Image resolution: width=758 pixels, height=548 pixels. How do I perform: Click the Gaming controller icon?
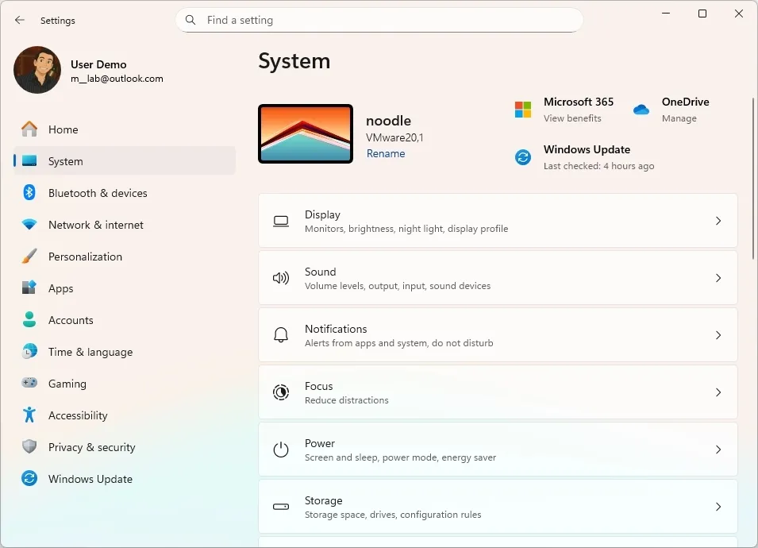[29, 384]
